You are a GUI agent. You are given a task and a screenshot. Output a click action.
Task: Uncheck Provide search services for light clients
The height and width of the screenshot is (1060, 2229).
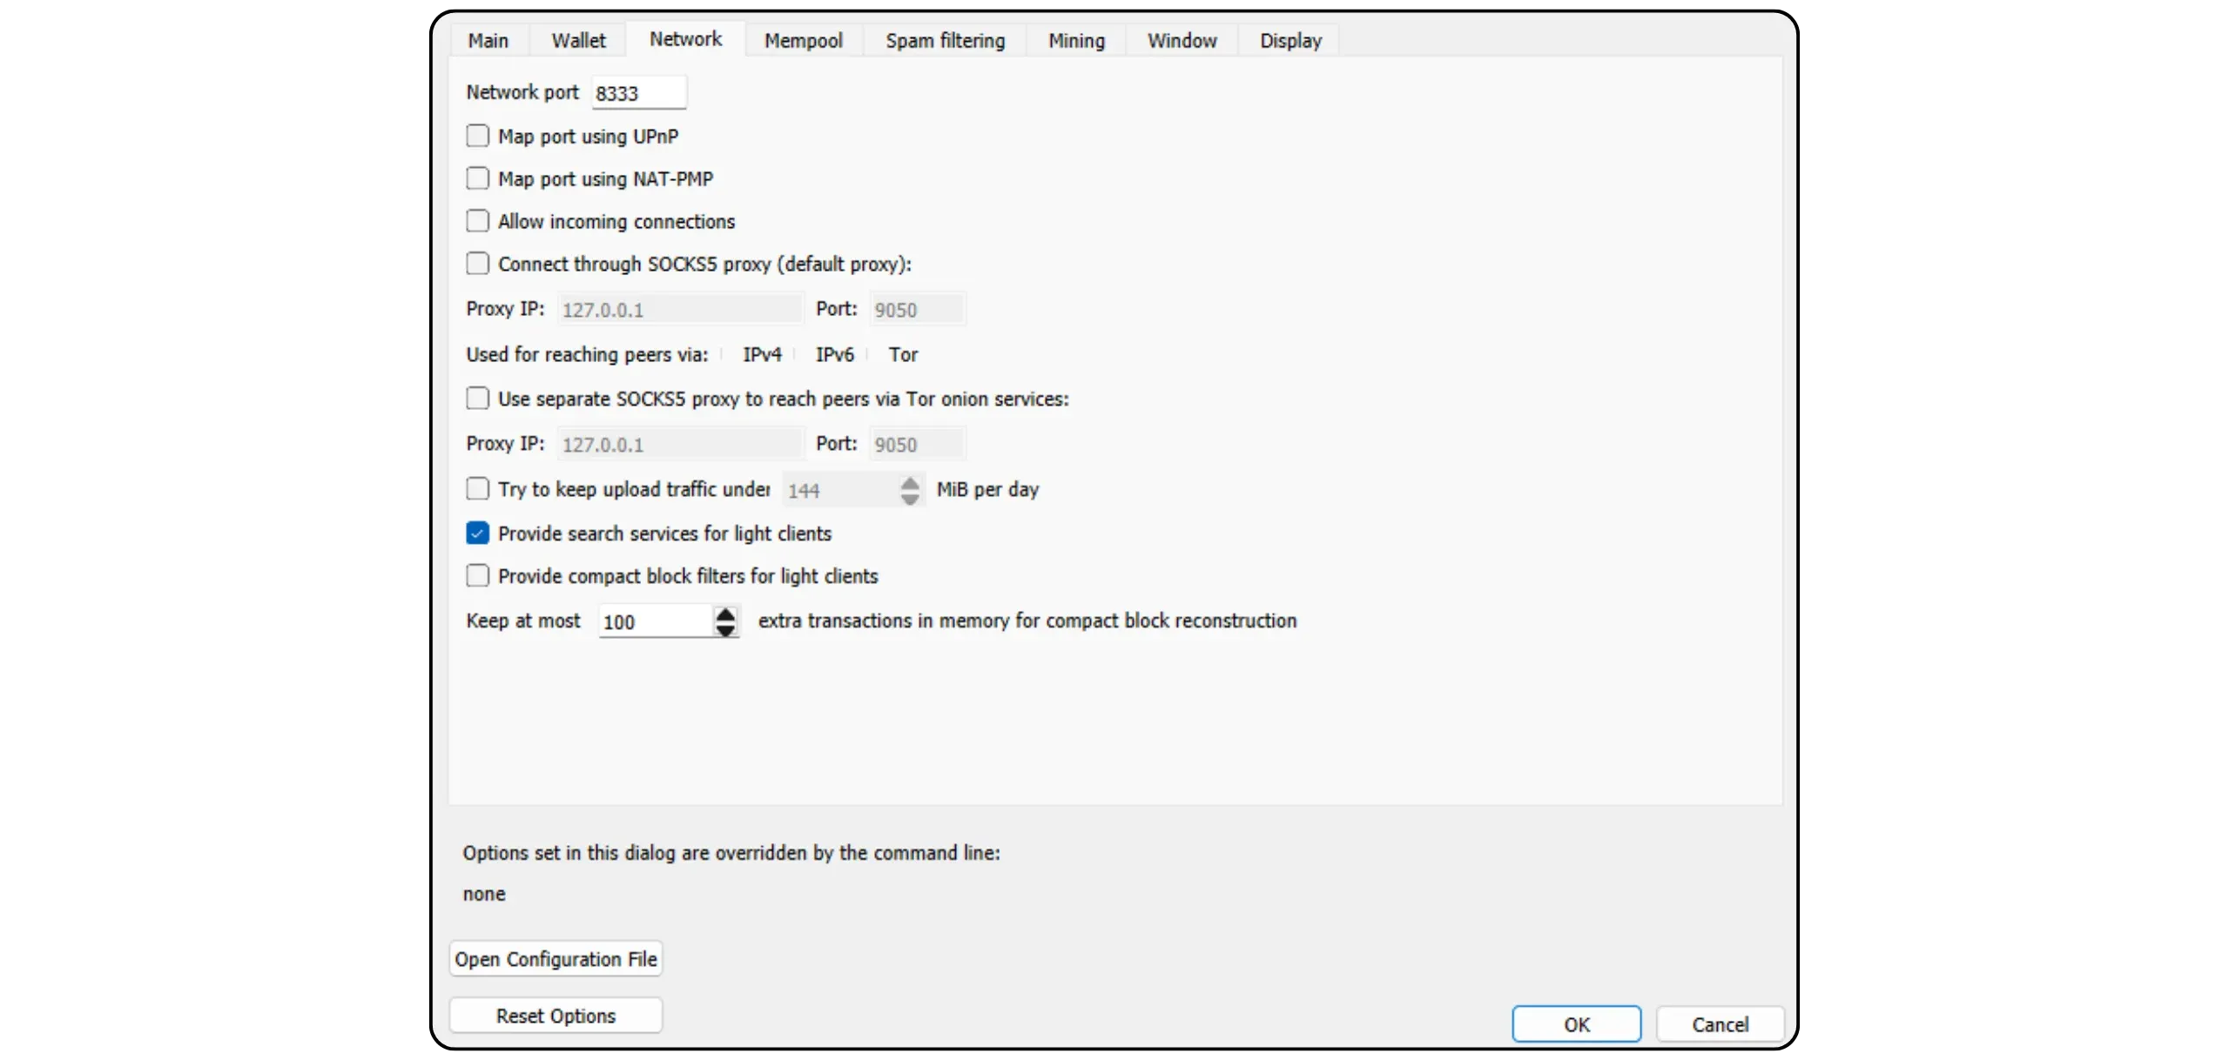point(477,533)
